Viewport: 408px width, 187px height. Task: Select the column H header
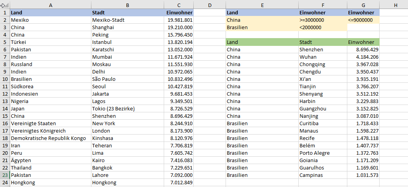pyautogui.click(x=395, y=5)
